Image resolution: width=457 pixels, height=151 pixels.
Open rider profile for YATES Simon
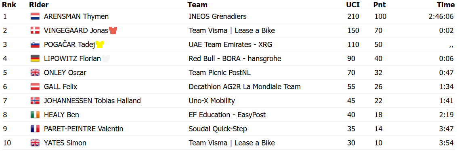coord(65,143)
